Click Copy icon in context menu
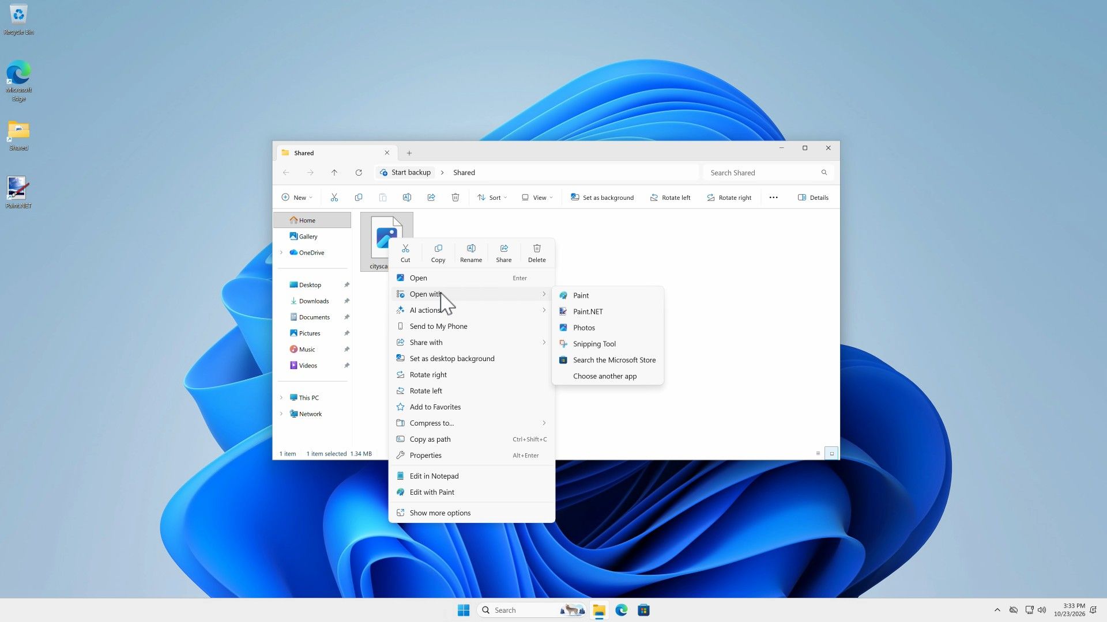 click(438, 253)
